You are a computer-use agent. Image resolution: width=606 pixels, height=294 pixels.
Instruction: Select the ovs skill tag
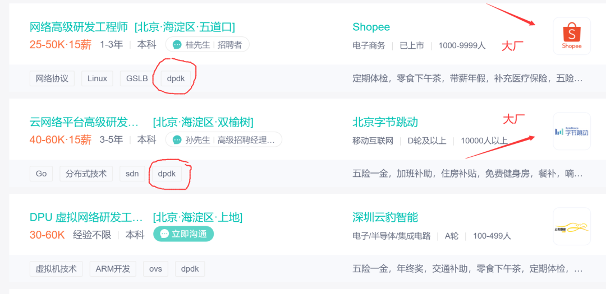pyautogui.click(x=155, y=269)
